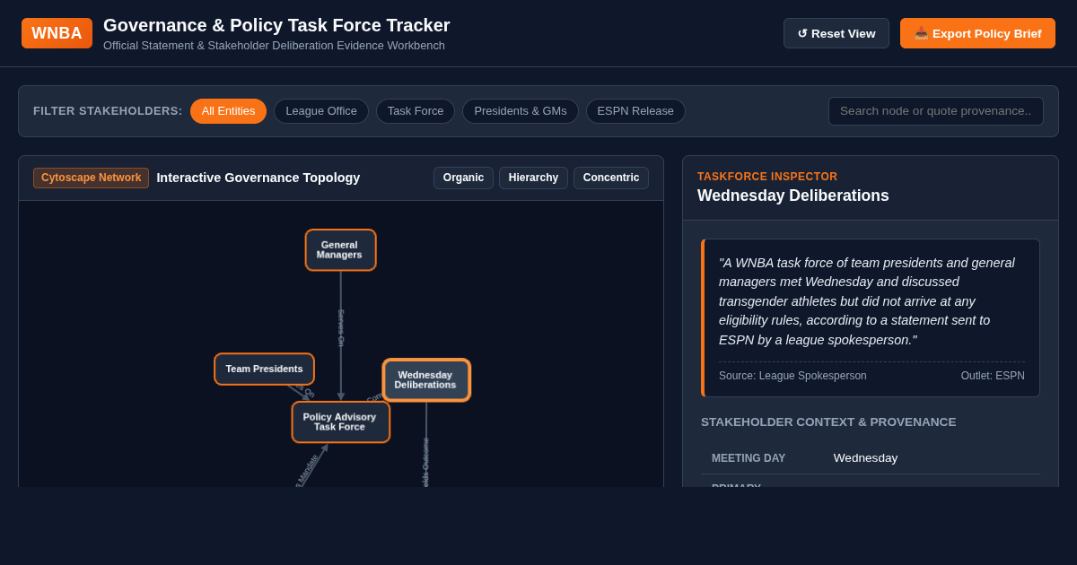The image size is (1077, 565).
Task: Click the Cytoscape Network badge
Action: (x=91, y=178)
